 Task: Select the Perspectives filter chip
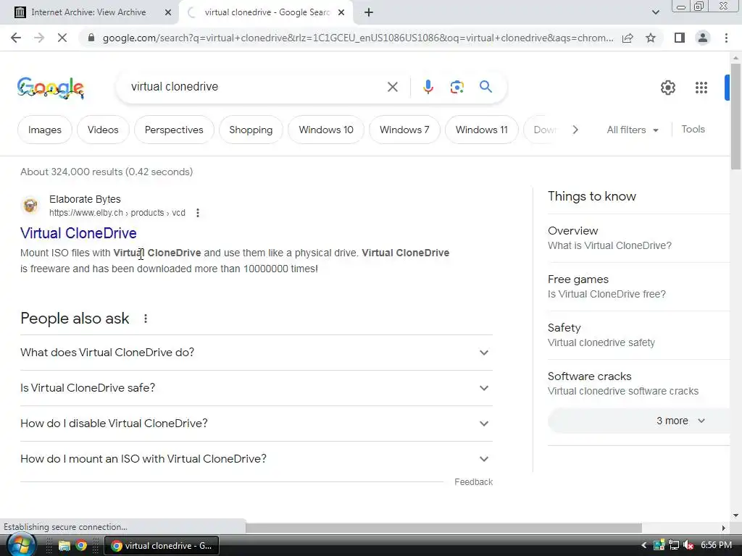(x=174, y=130)
